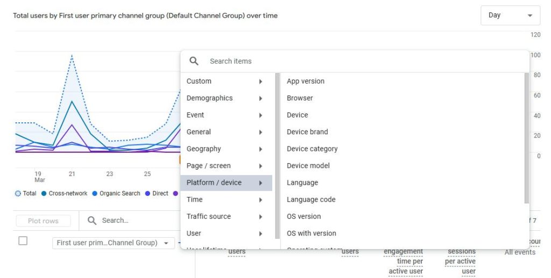Expand the Traffic source category

pos(227,217)
